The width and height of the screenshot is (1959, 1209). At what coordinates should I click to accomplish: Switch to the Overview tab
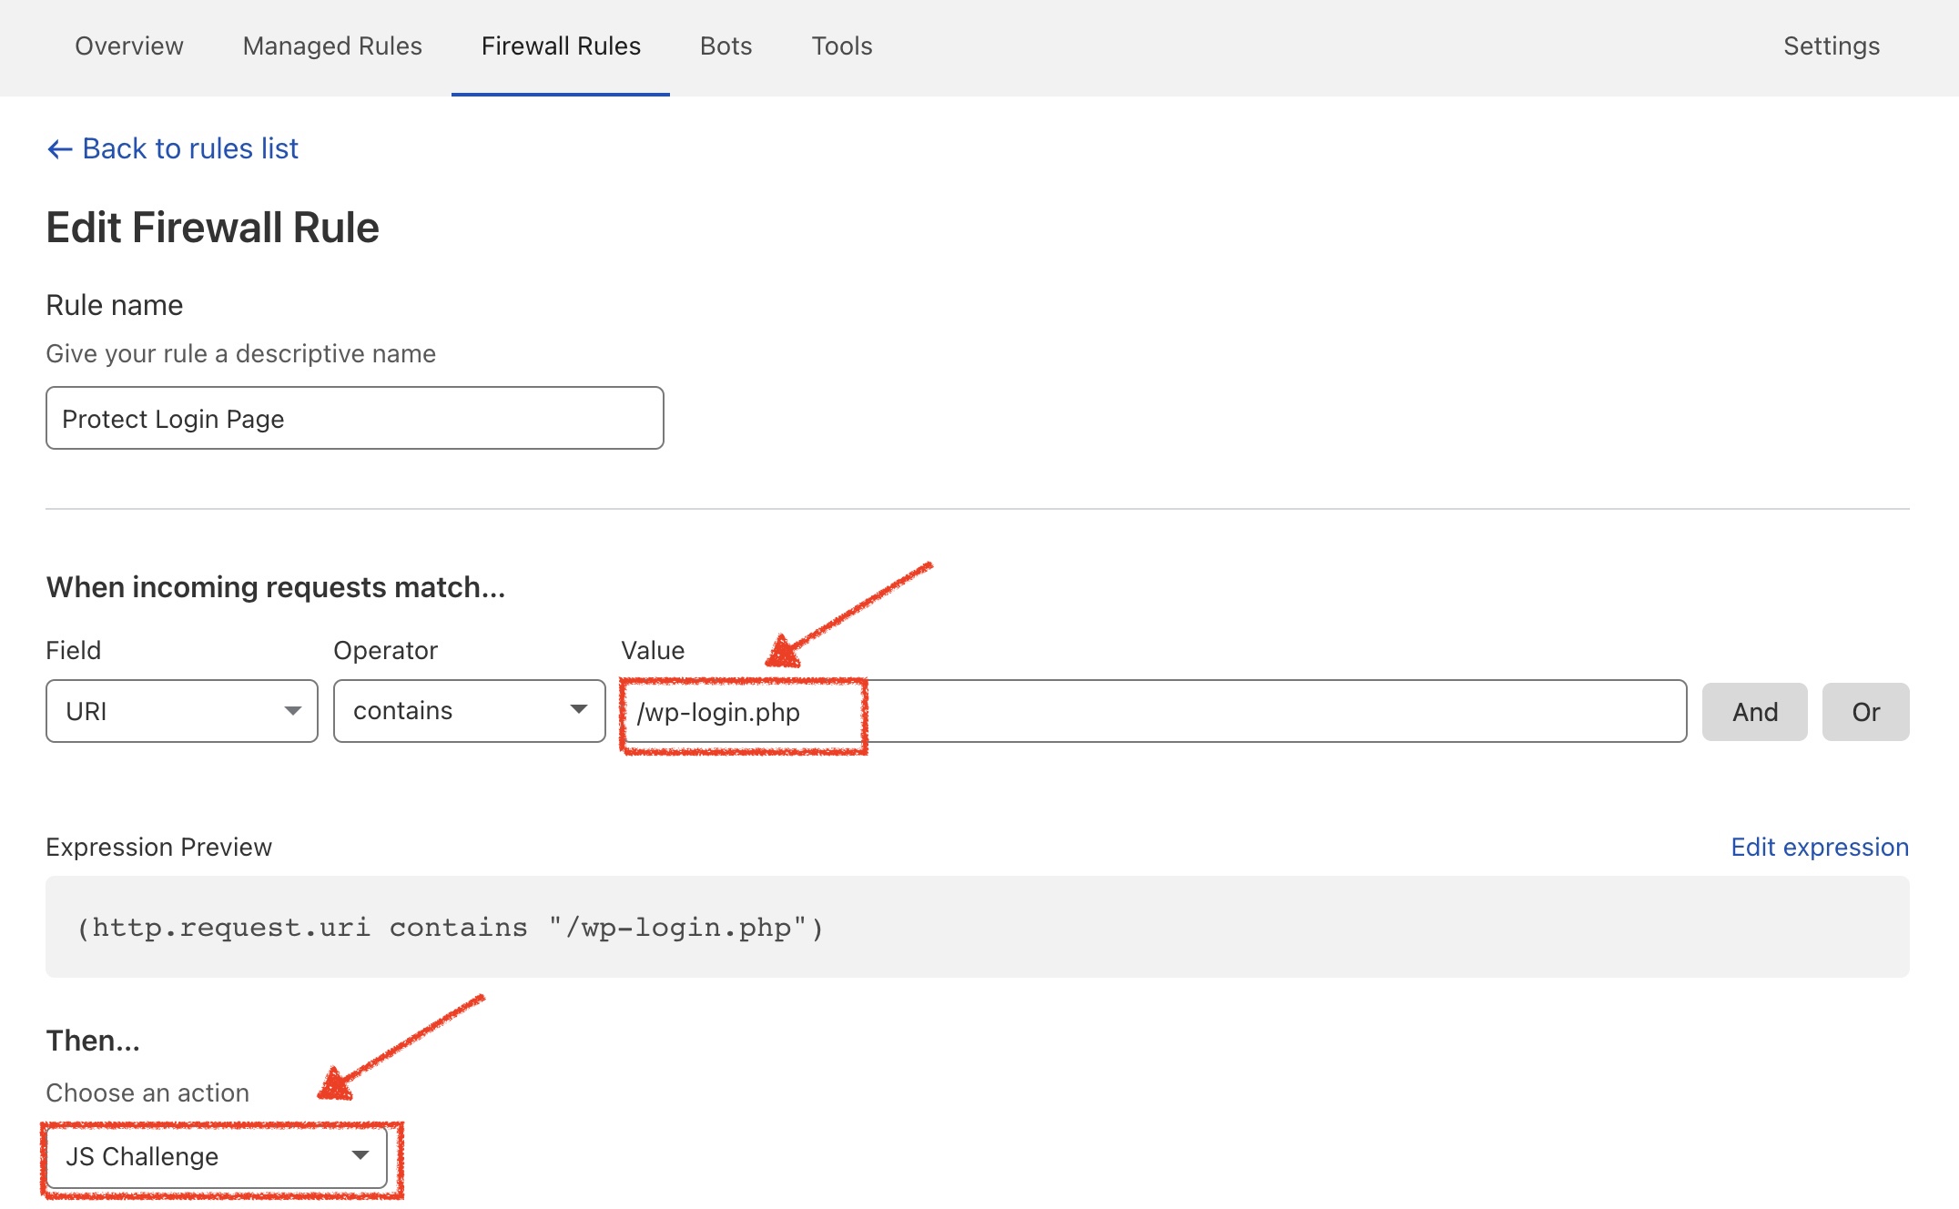point(128,46)
